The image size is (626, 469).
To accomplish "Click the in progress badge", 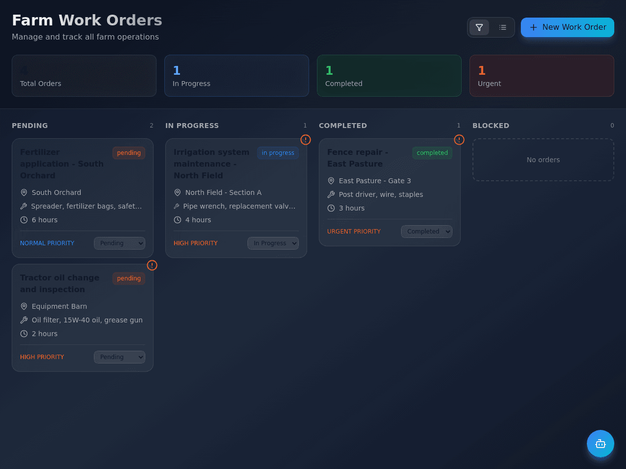I will tap(278, 153).
